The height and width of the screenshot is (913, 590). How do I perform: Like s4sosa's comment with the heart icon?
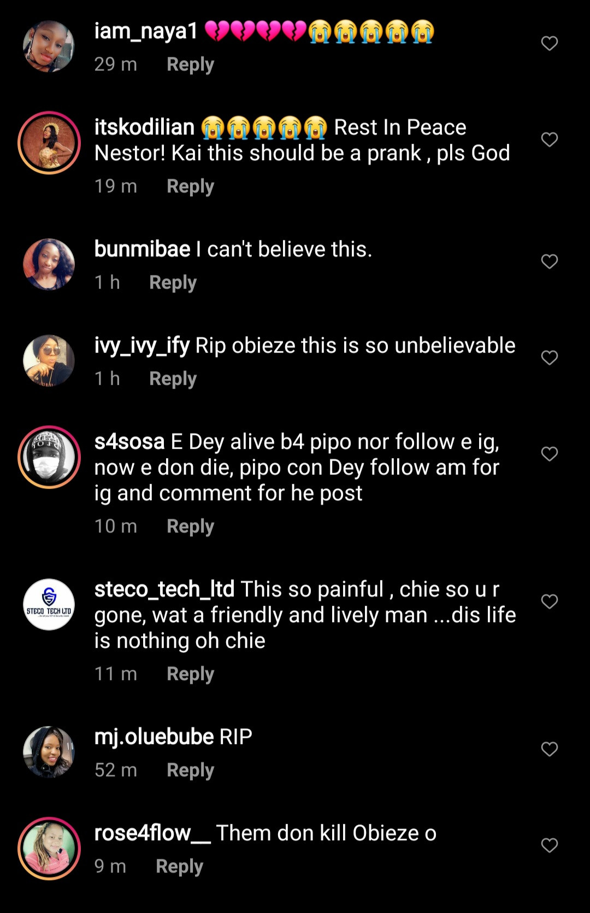pyautogui.click(x=549, y=454)
